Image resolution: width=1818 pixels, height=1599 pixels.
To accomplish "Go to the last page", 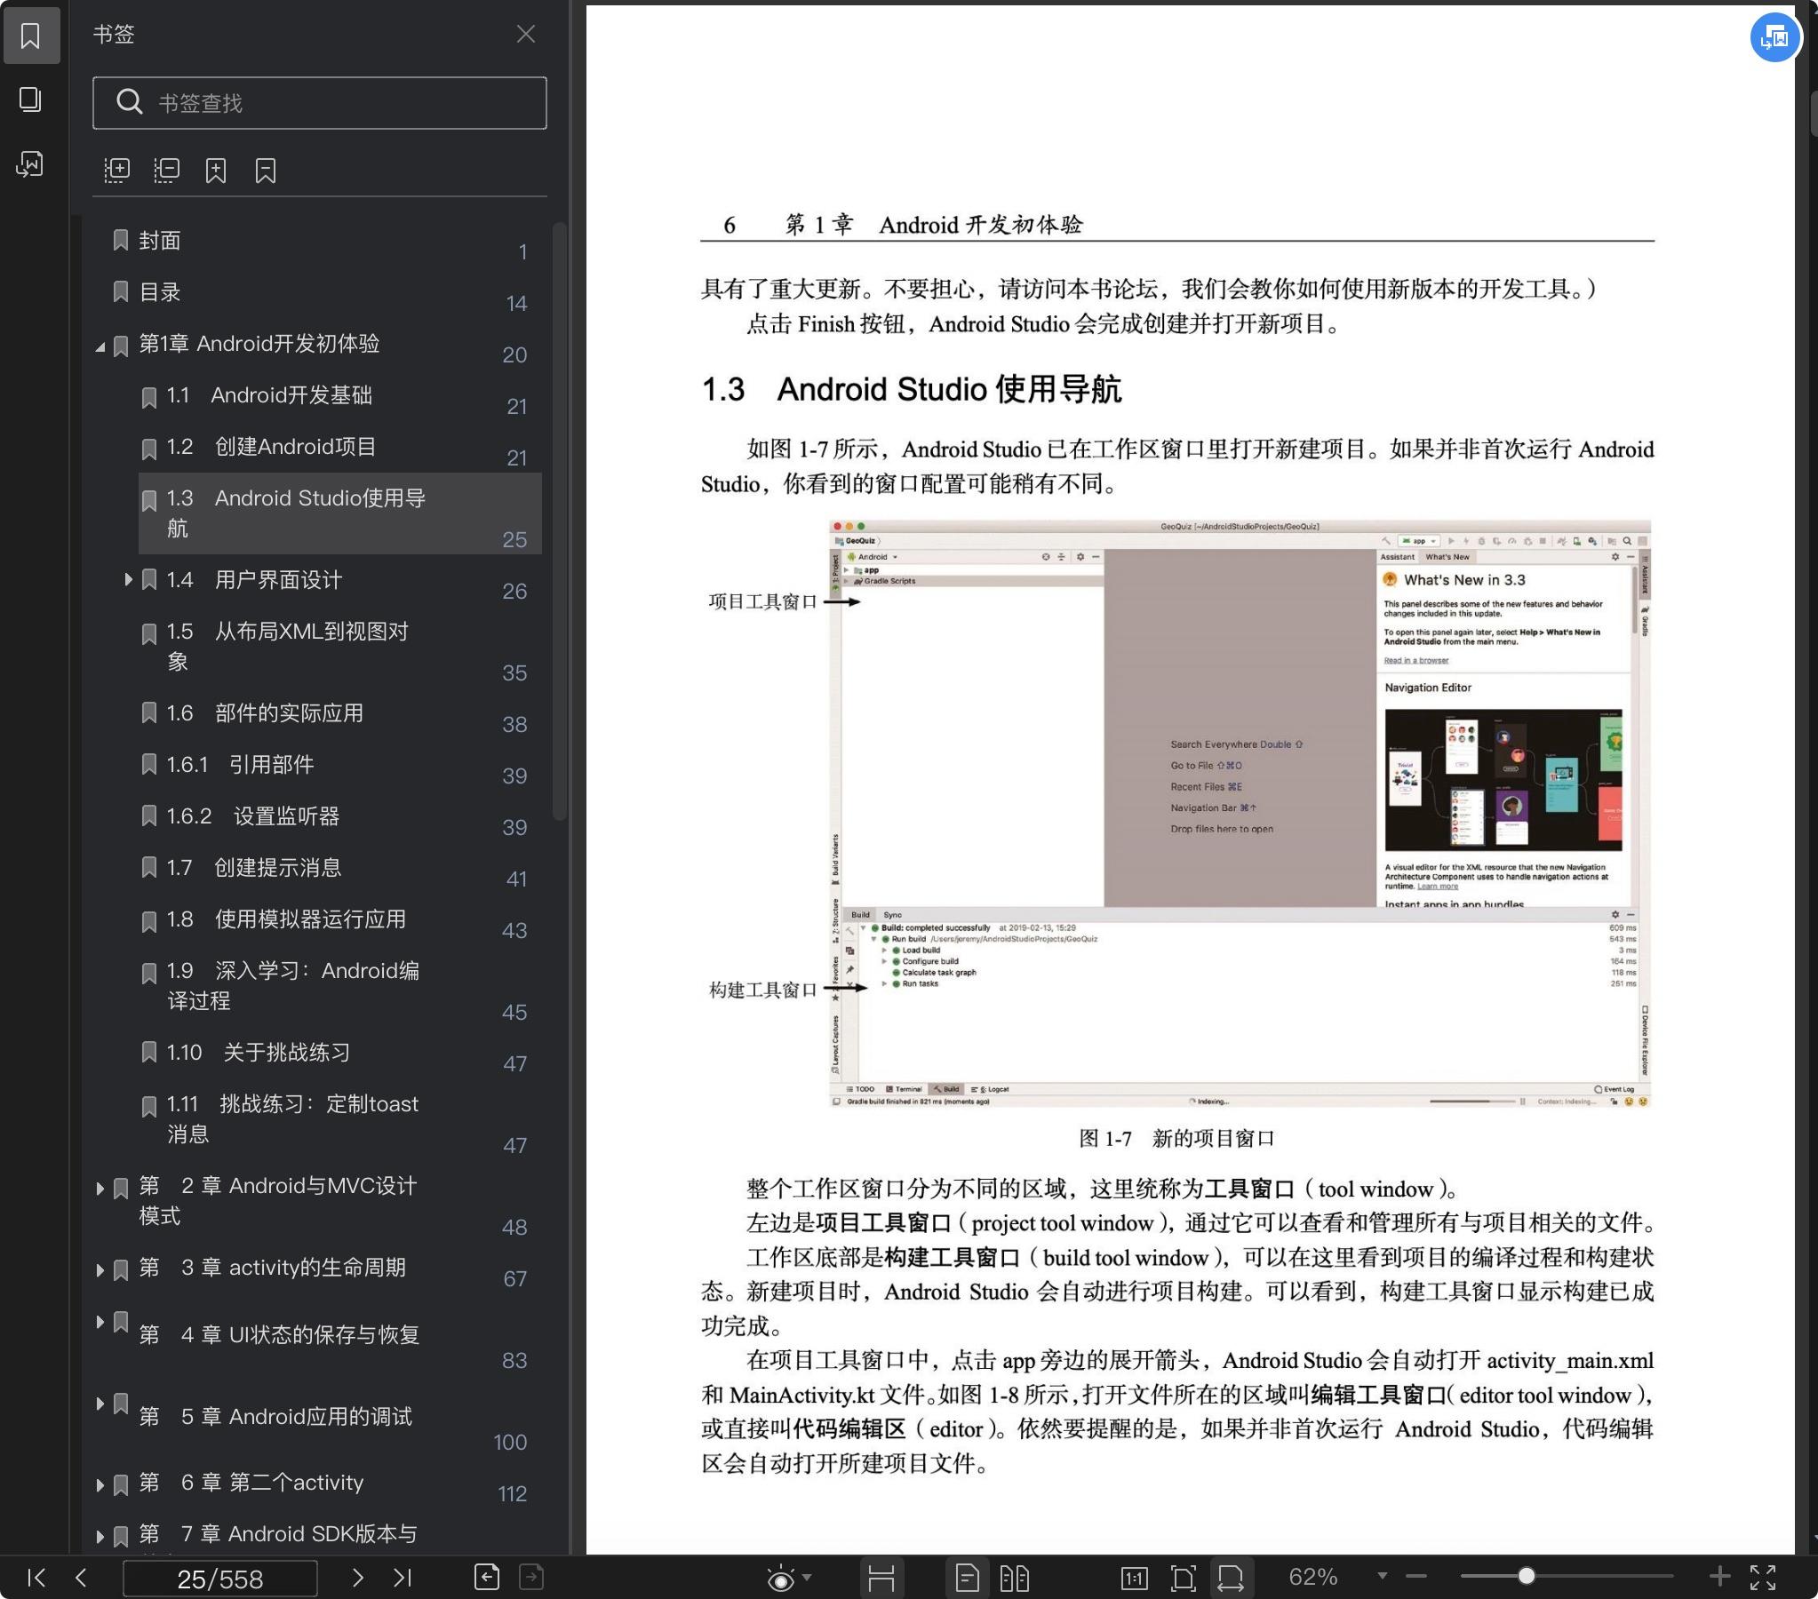I will (x=403, y=1578).
